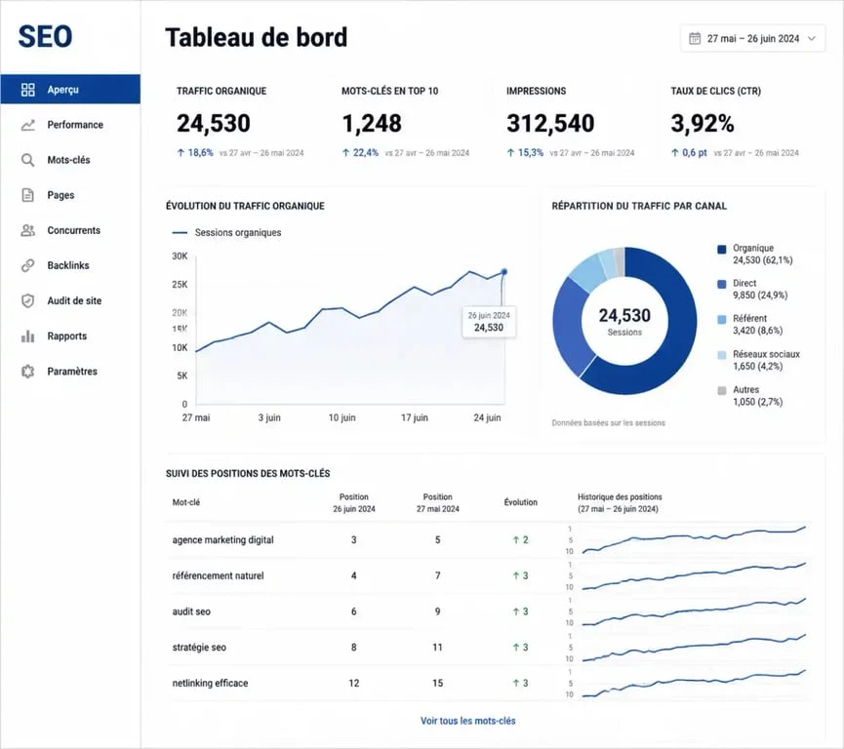Click the up arrow 2 evolution value
Image resolution: width=844 pixels, height=749 pixels.
(x=520, y=540)
